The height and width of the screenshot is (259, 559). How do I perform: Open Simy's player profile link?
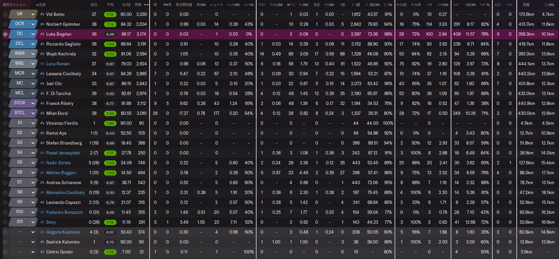click(51, 222)
